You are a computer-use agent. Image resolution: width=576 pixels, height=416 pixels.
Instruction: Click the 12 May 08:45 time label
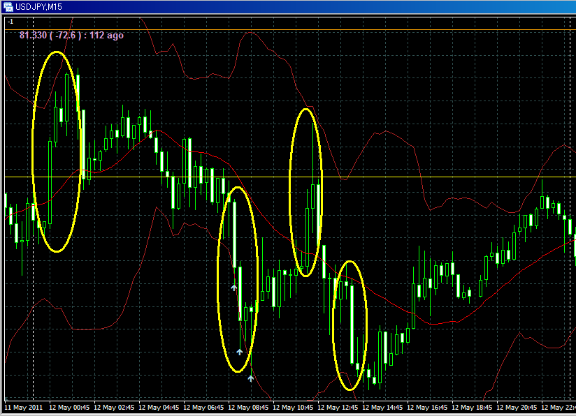tap(250, 407)
